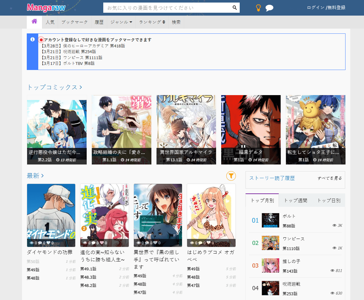Image resolution: width=364 pixels, height=300 pixels.
Task: Click ログイン link
Action: click(x=316, y=8)
